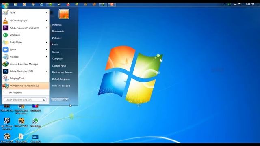Focus the Search programs and files box

pos(25,100)
